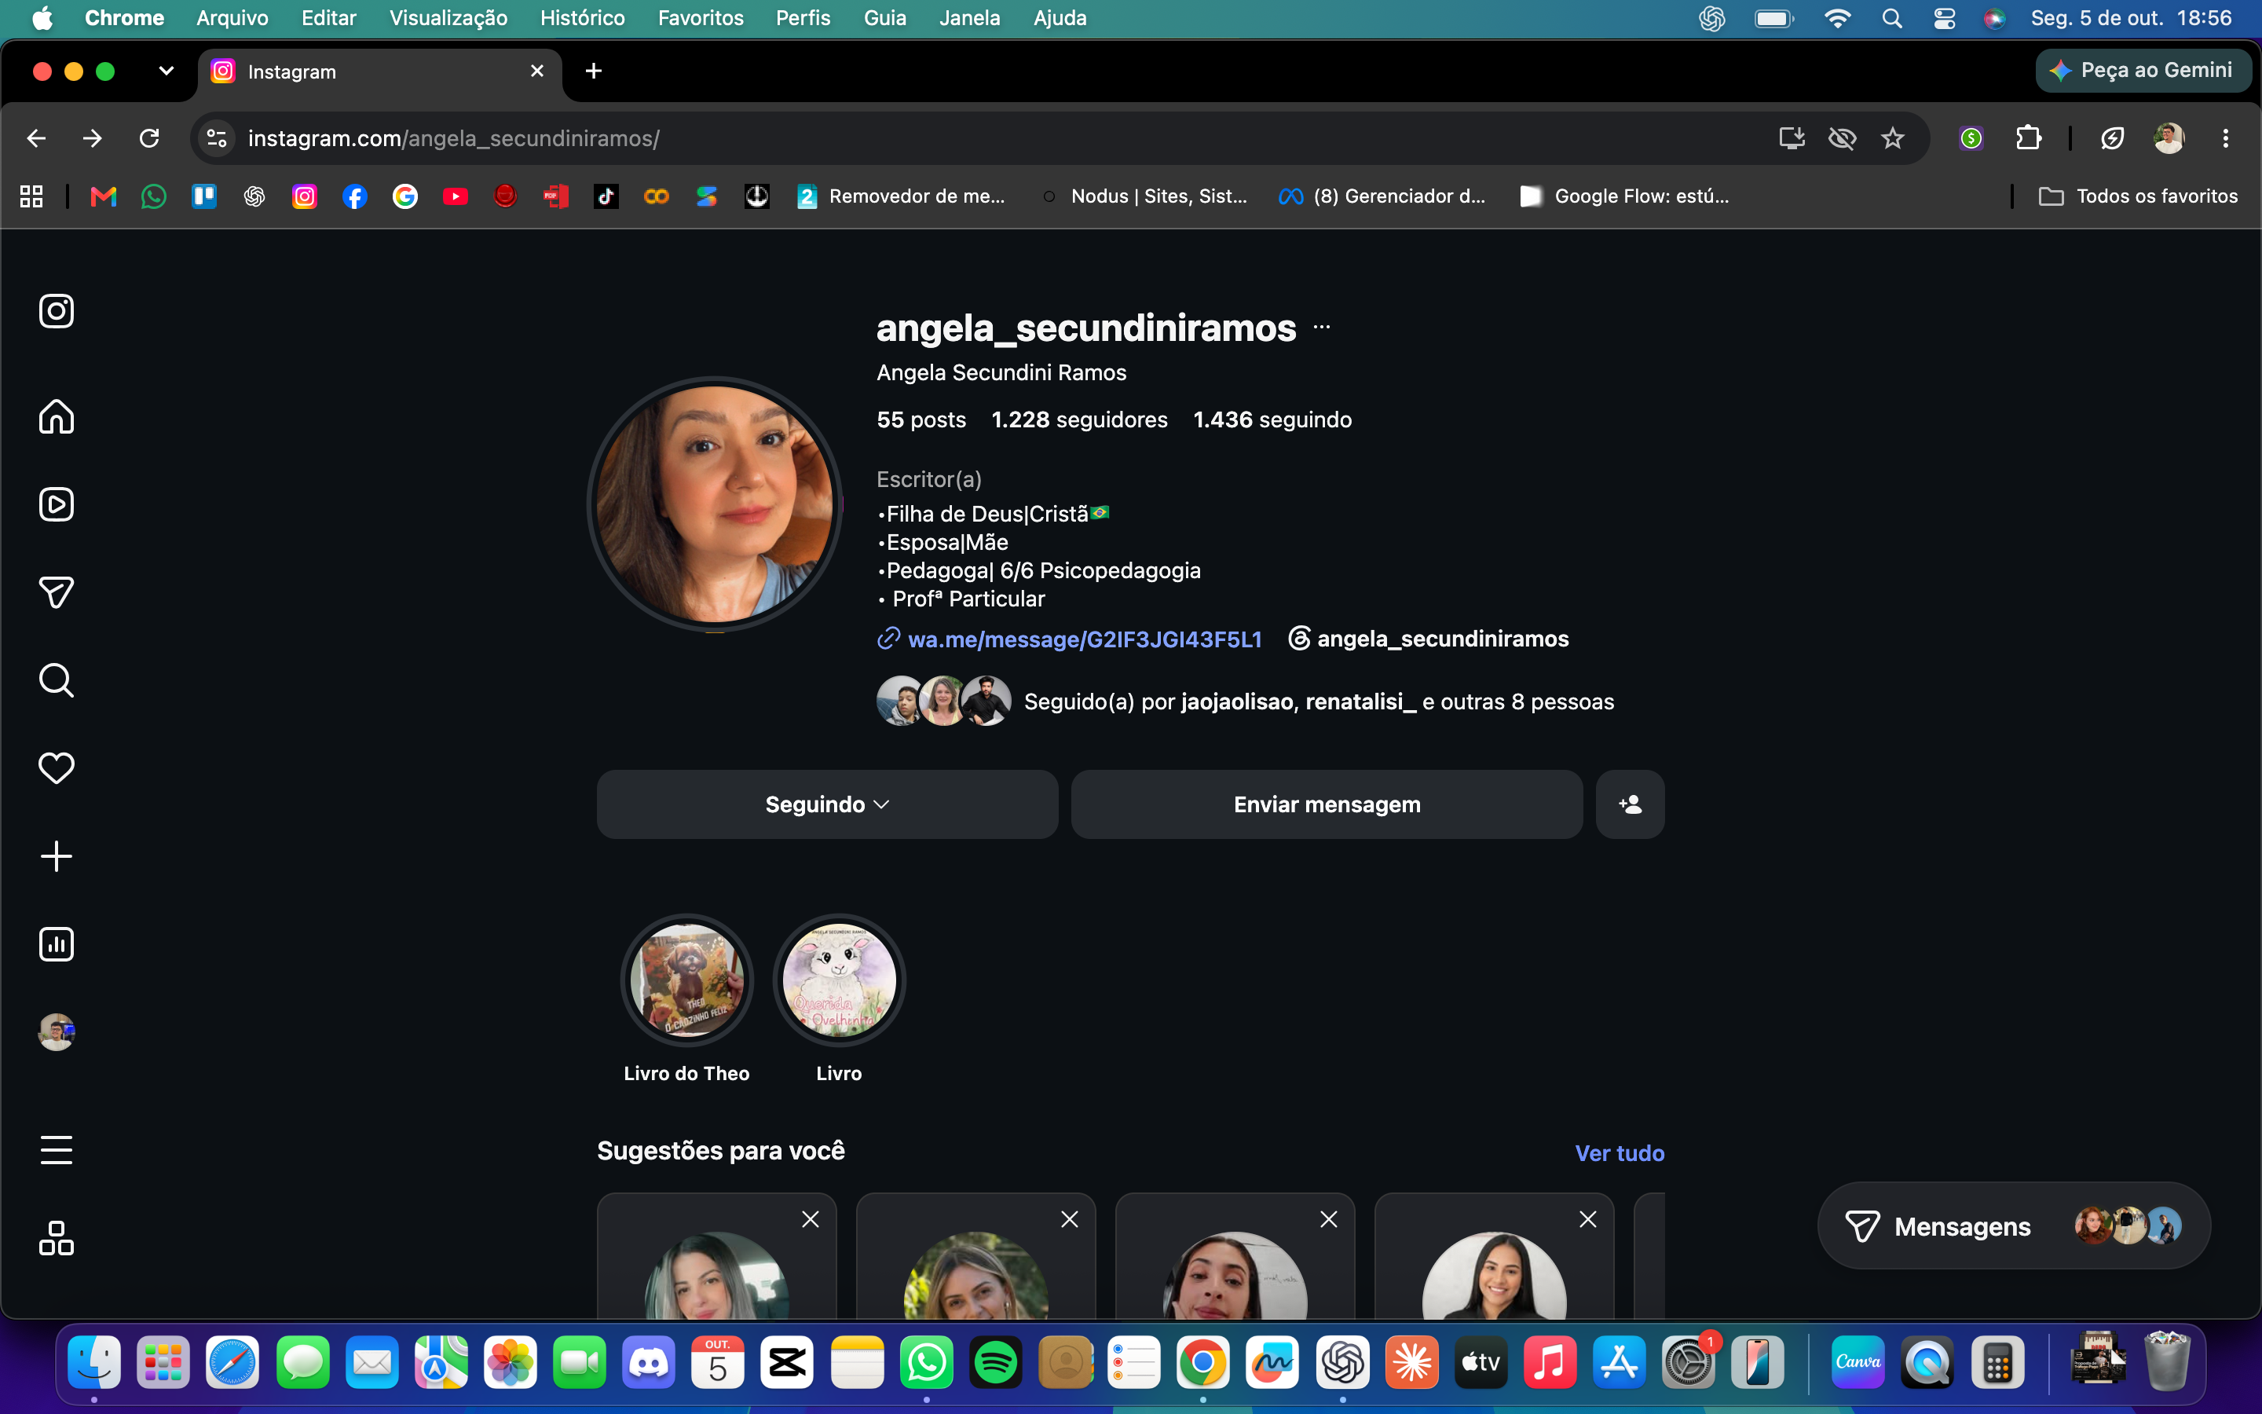Dismiss the first suggested account card
This screenshot has width=2262, height=1414.
pyautogui.click(x=811, y=1219)
